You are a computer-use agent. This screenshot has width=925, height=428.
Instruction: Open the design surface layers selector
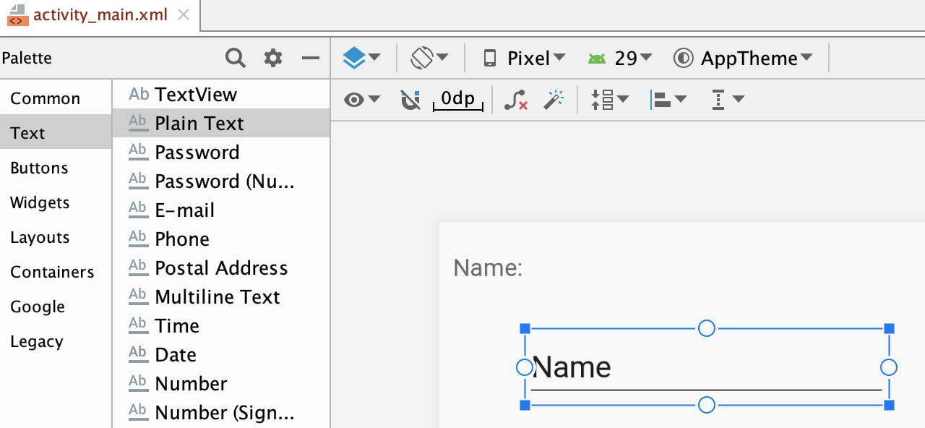pos(361,58)
